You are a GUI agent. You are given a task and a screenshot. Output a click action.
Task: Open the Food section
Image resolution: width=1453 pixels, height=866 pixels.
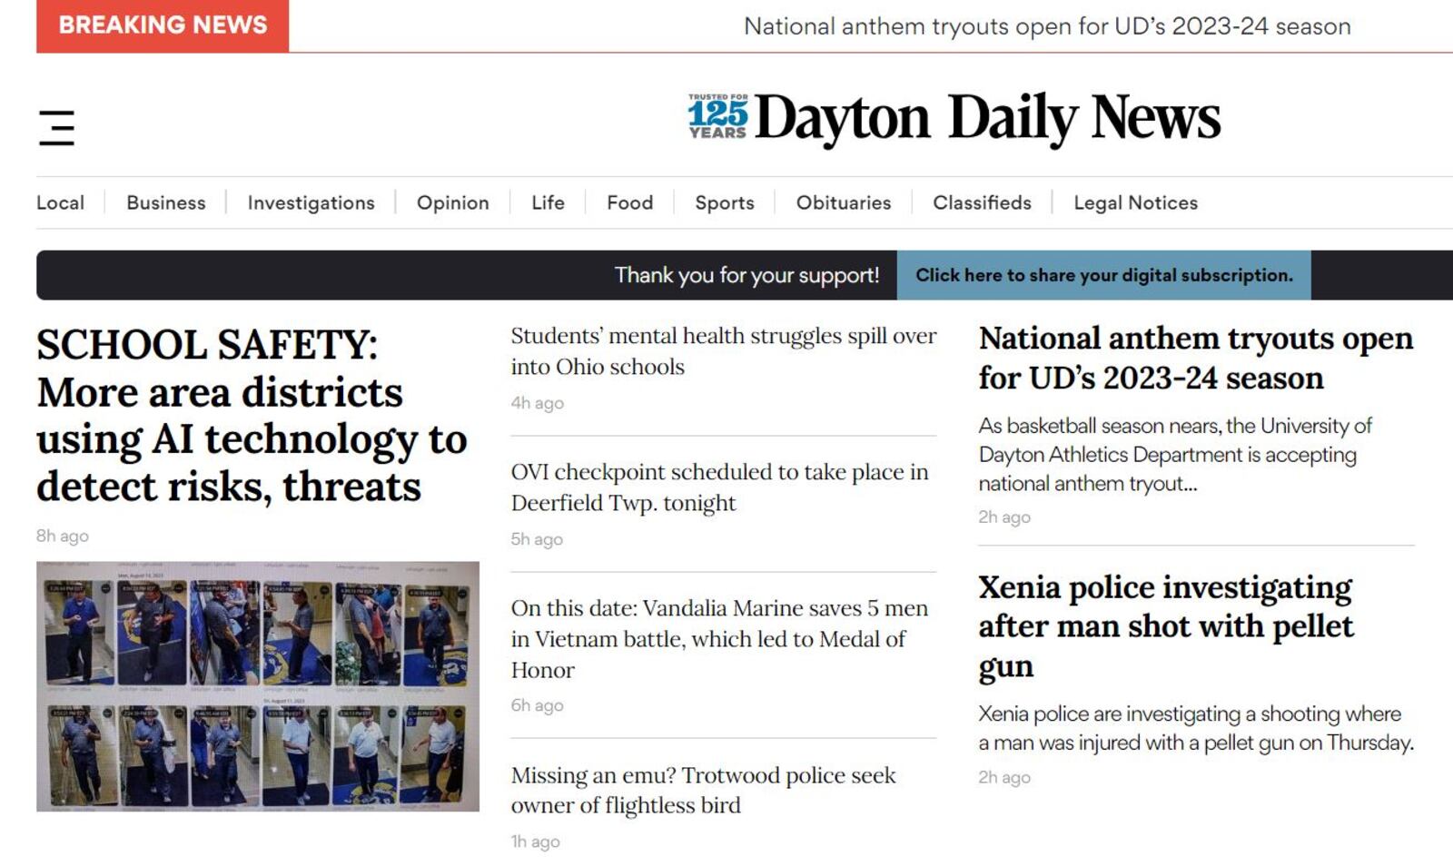630,202
